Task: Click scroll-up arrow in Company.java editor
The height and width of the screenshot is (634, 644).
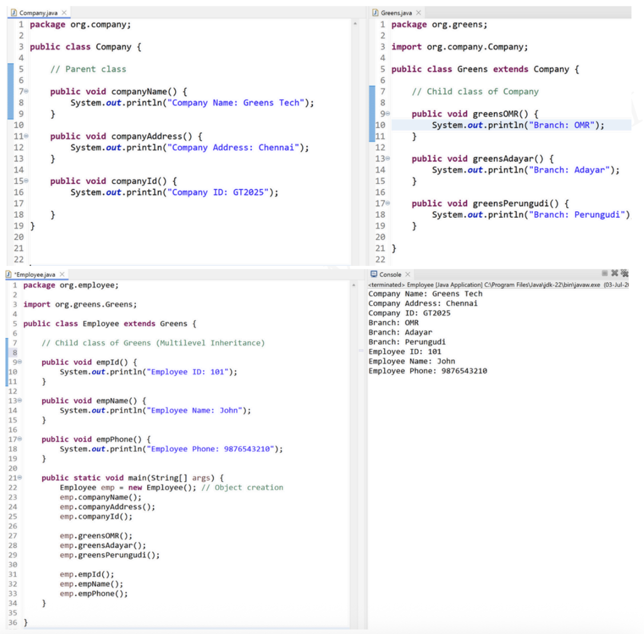Action: (355, 24)
